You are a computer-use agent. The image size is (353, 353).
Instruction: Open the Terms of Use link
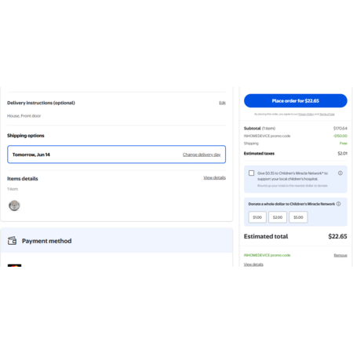coord(327,115)
